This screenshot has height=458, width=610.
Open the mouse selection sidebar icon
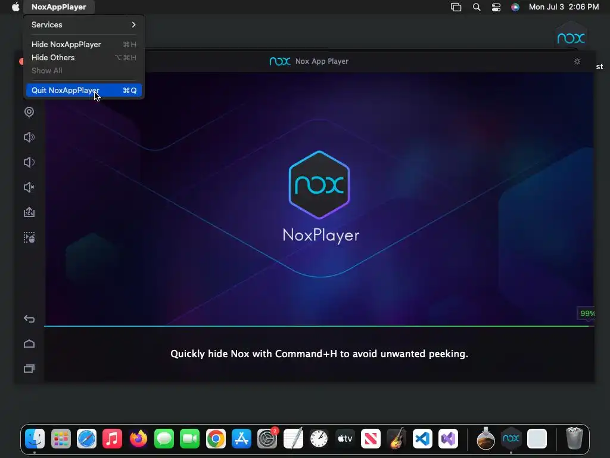(29, 237)
